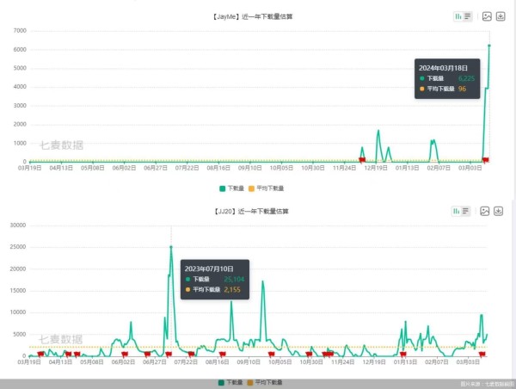Save JJ20 chart as image

(485, 211)
